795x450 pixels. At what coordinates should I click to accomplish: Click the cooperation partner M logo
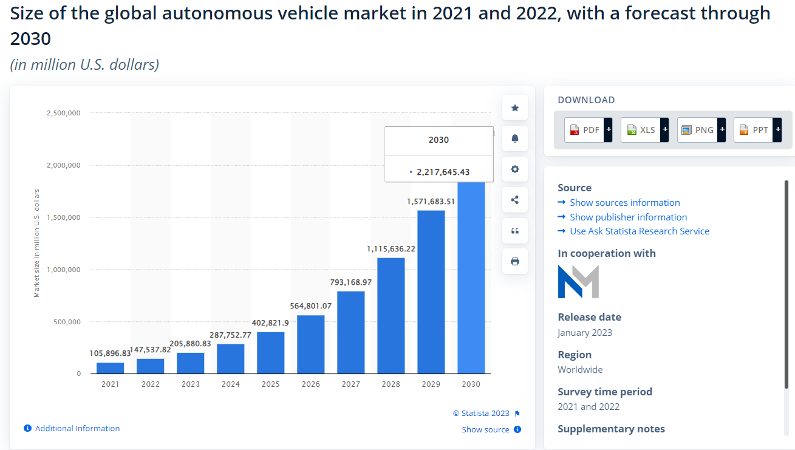tap(578, 281)
